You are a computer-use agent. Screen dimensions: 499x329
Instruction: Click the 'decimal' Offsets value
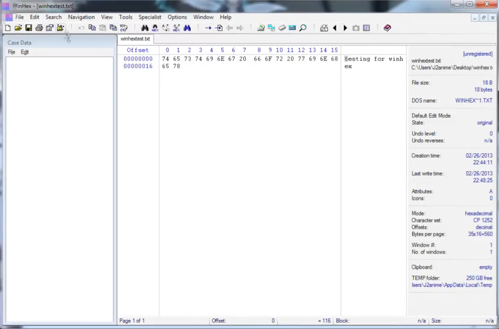[484, 227]
